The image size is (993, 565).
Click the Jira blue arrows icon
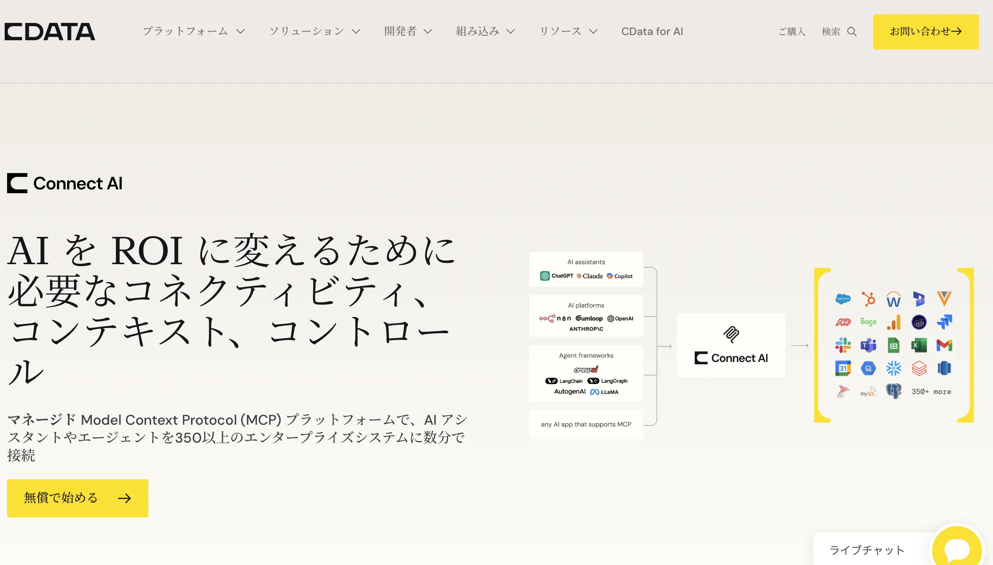tap(944, 322)
